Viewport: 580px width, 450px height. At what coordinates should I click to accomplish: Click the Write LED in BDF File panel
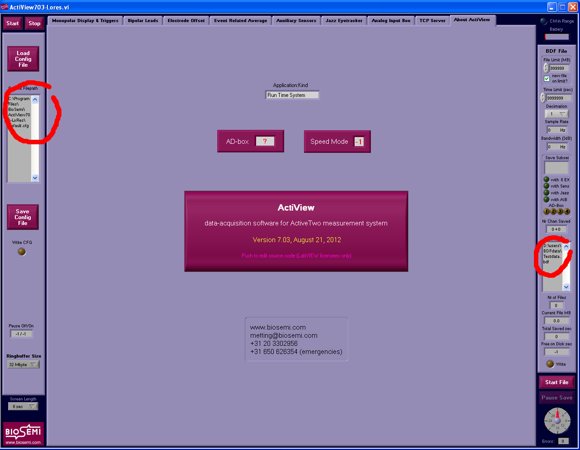coord(550,364)
